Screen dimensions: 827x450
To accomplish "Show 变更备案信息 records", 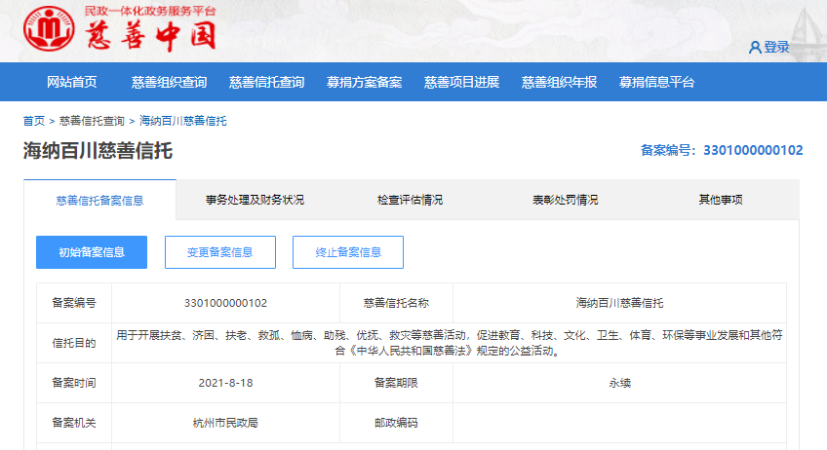I will pyautogui.click(x=220, y=252).
